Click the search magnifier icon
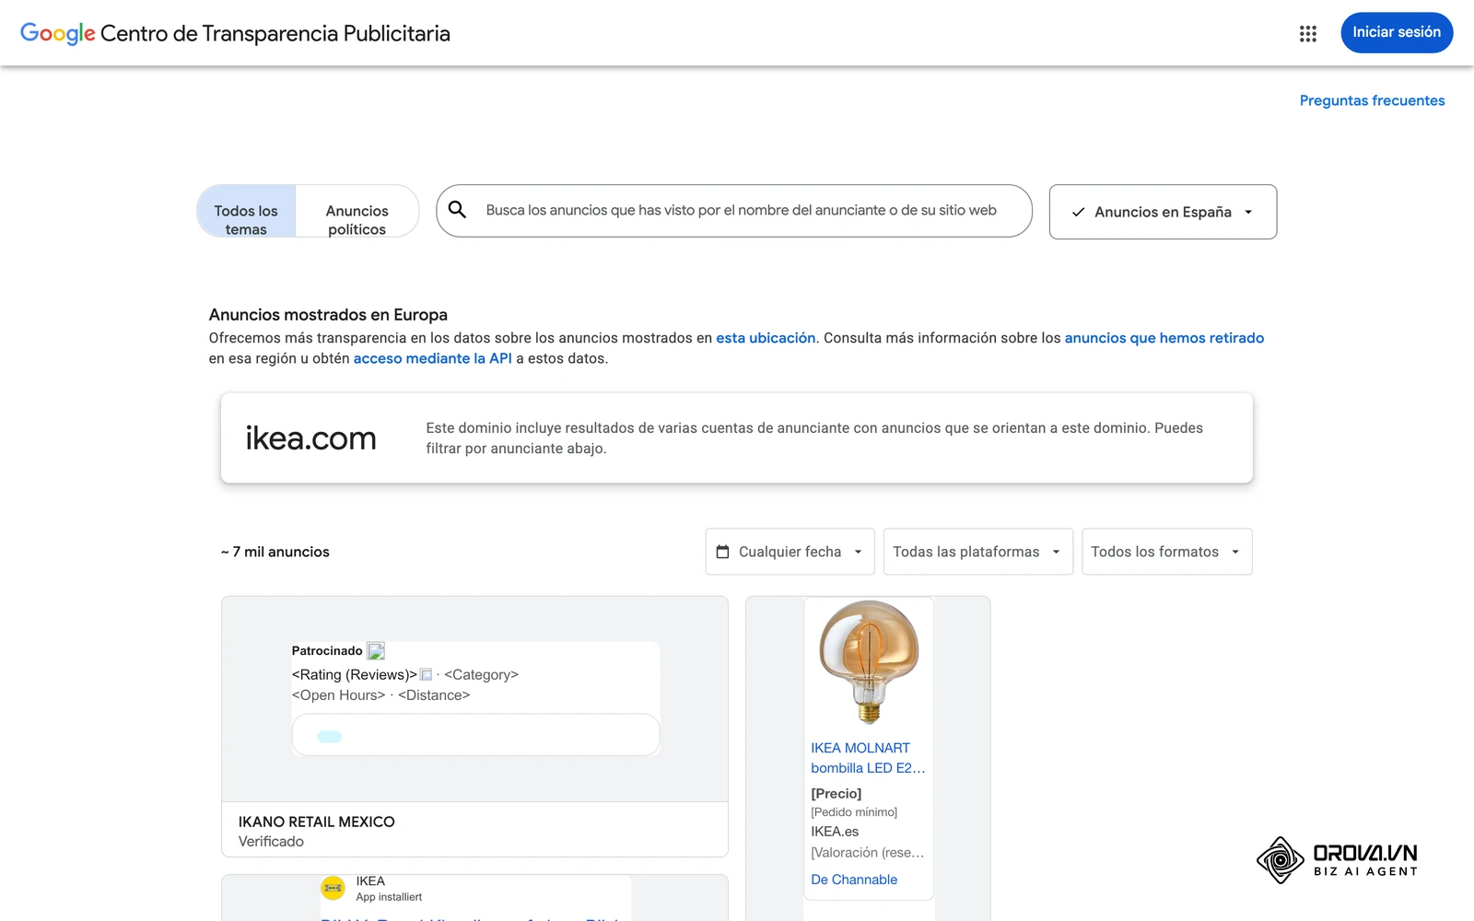This screenshot has height=921, width=1474. 457,210
